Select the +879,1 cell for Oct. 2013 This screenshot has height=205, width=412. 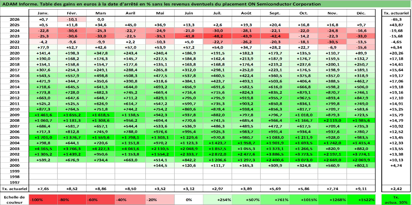tap(304, 92)
